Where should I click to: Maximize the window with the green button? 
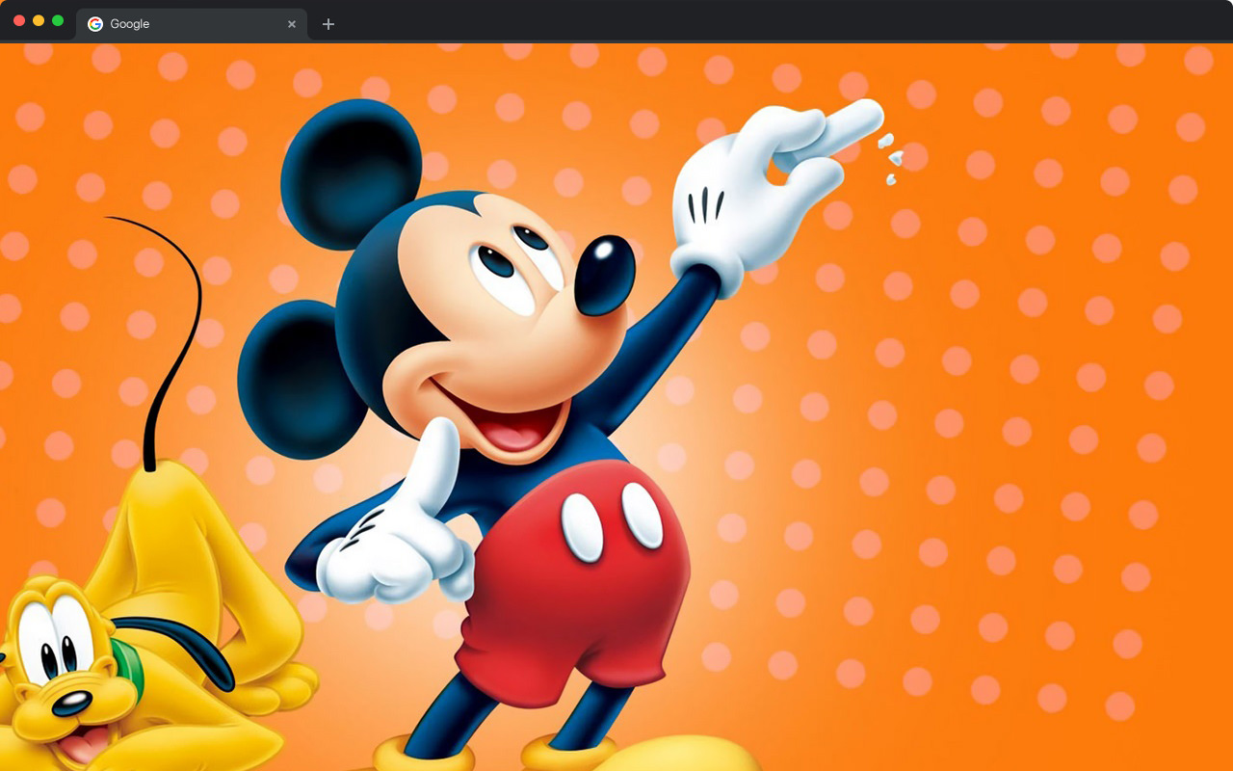click(x=58, y=20)
